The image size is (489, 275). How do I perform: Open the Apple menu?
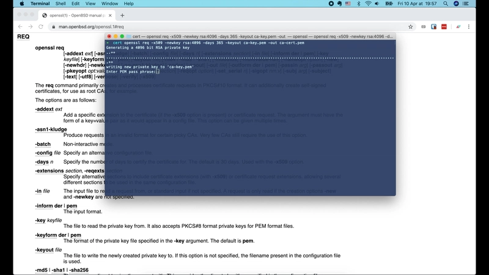pos(21,4)
